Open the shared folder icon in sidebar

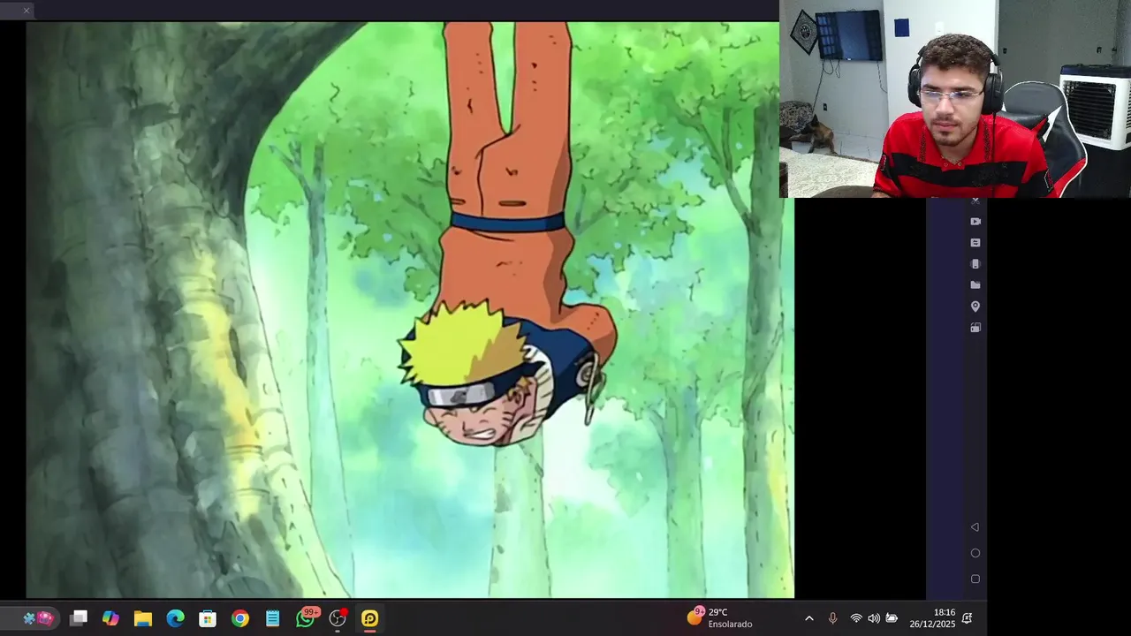tap(975, 285)
